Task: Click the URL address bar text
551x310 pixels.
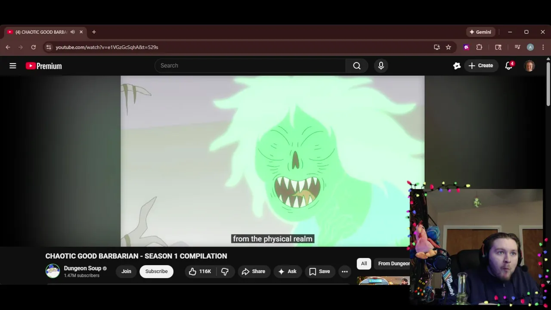Action: (107, 47)
